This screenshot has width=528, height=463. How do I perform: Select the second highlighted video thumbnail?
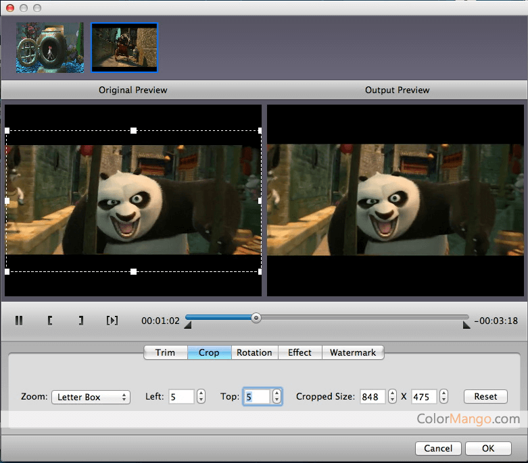[x=124, y=47]
